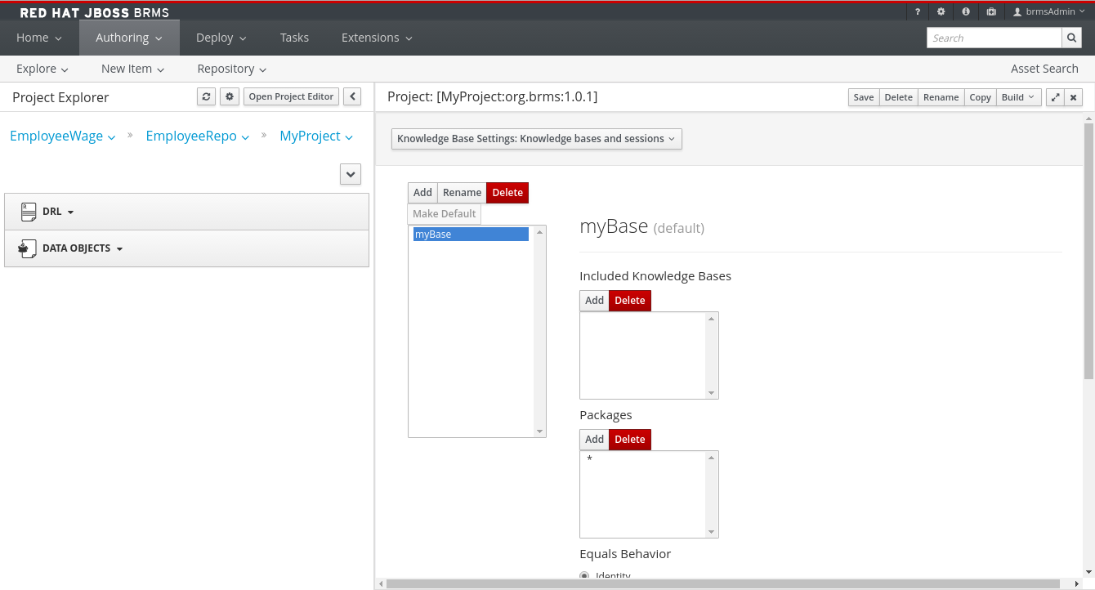Image resolution: width=1095 pixels, height=590 pixels.
Task: Expand the EmployeeRepo repository dropdown
Action: [x=197, y=136]
